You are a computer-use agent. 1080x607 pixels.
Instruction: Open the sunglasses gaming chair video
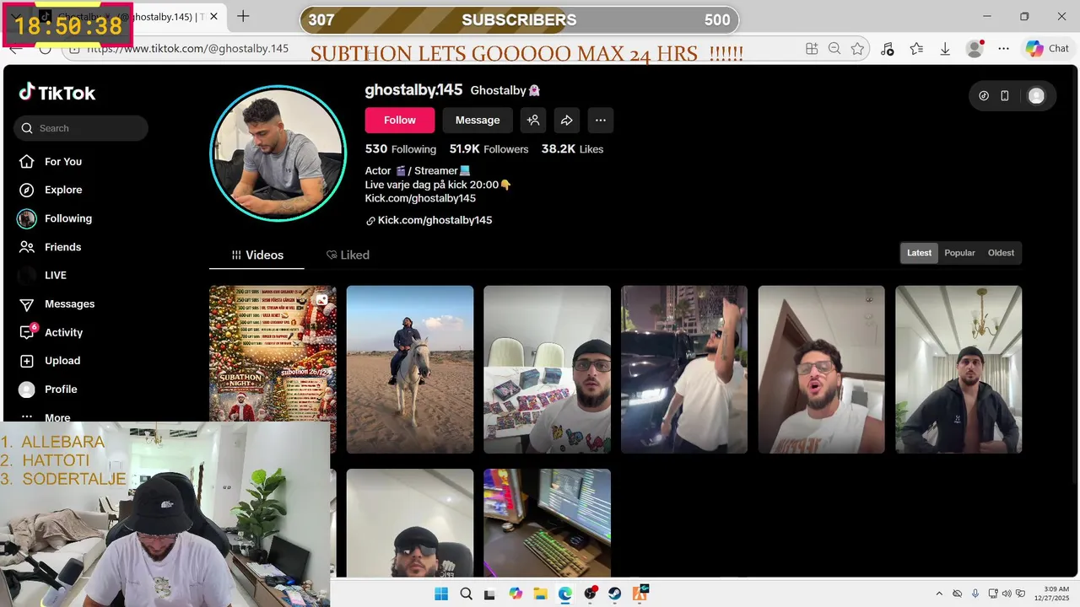pos(410,523)
